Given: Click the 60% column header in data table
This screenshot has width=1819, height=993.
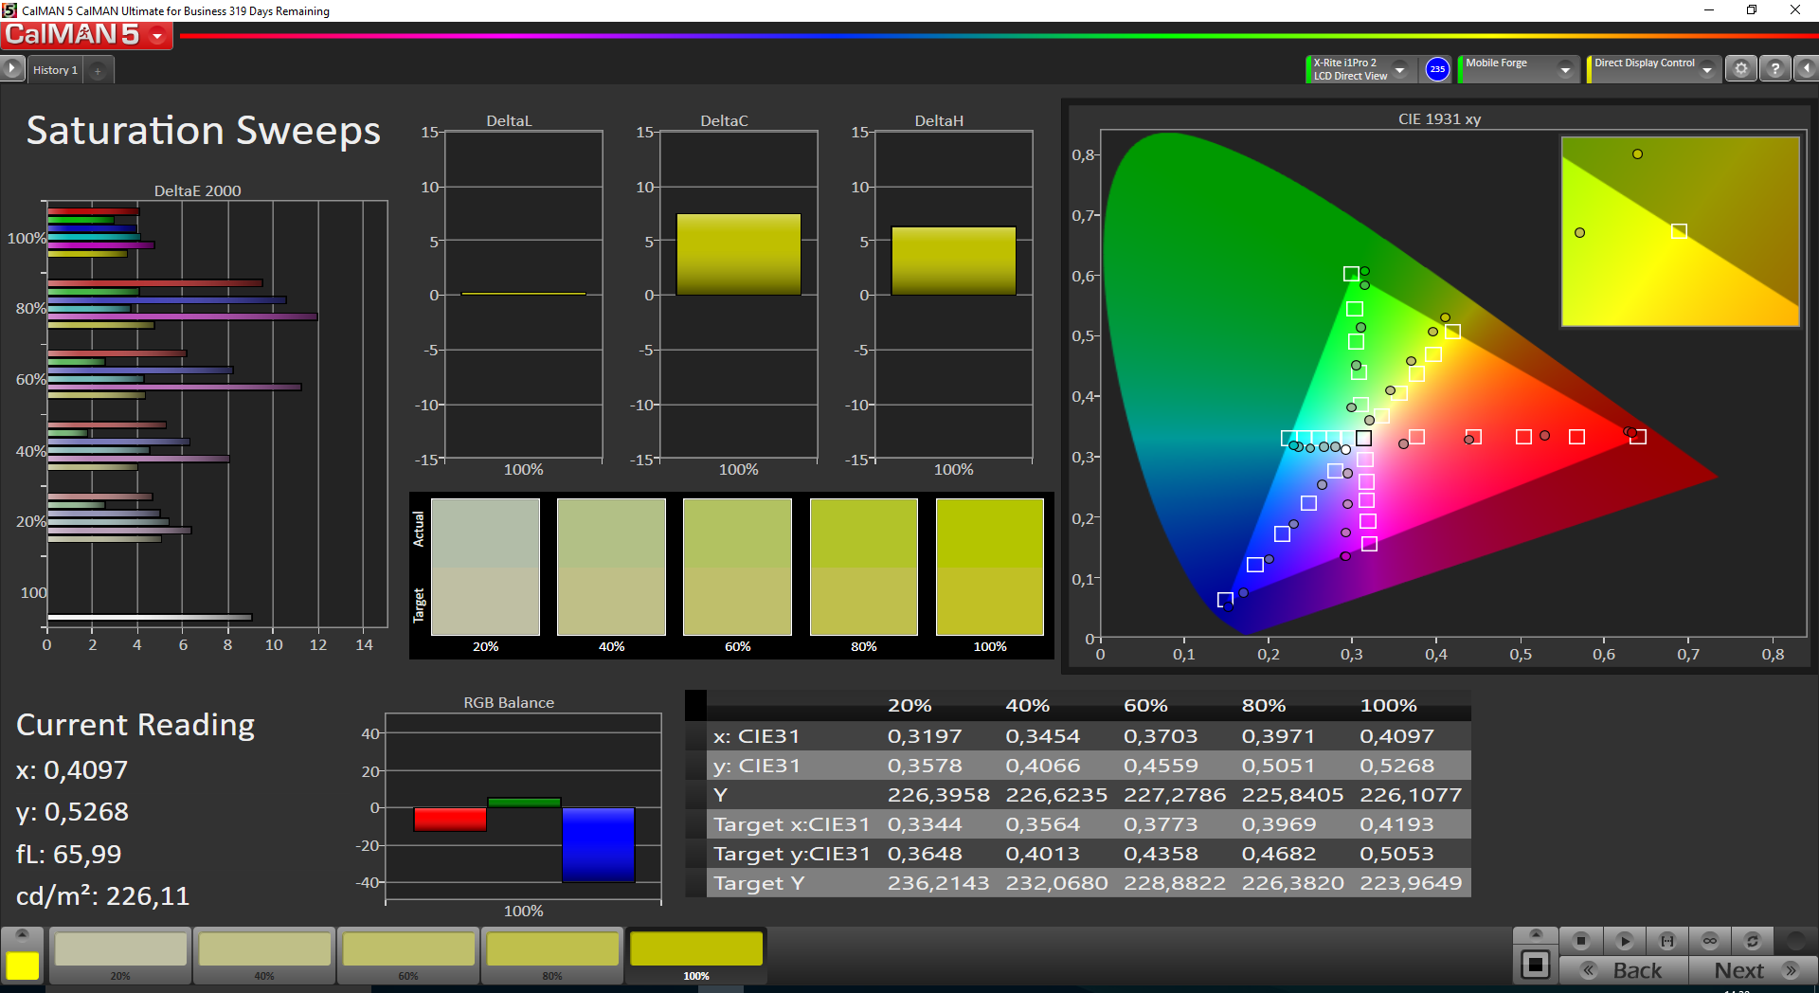Looking at the screenshot, I should coord(1145,705).
